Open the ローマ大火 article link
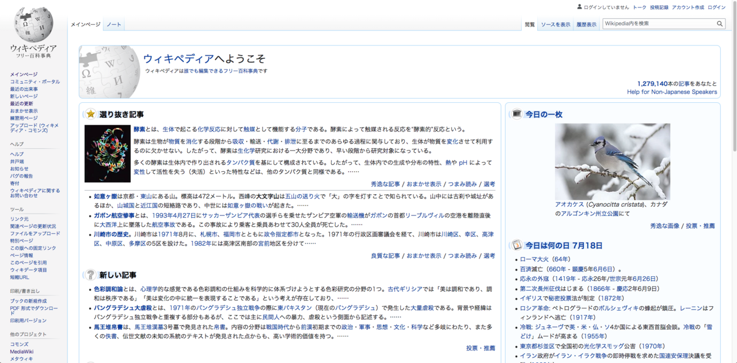The width and height of the screenshot is (737, 363). pyautogui.click(x=533, y=259)
